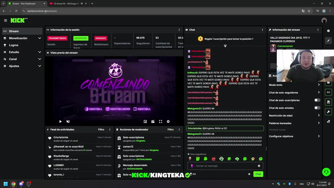Click the TRANSMITIENDO session badge
This screenshot has width=334, height=188.
click(57, 38)
